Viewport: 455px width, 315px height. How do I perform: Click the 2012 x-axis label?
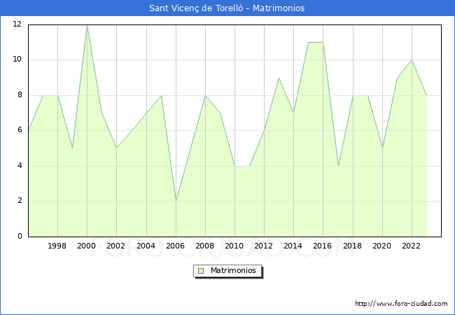(x=263, y=246)
